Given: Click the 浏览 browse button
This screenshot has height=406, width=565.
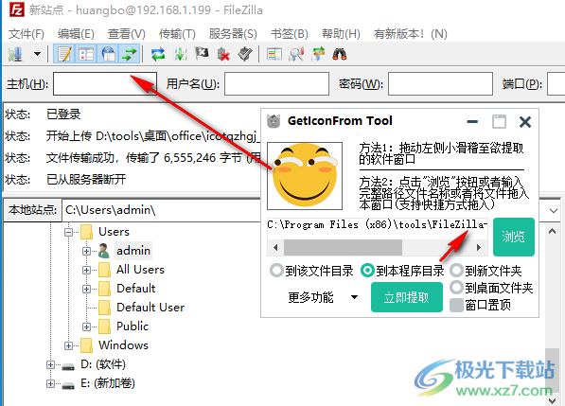Looking at the screenshot, I should point(514,237).
